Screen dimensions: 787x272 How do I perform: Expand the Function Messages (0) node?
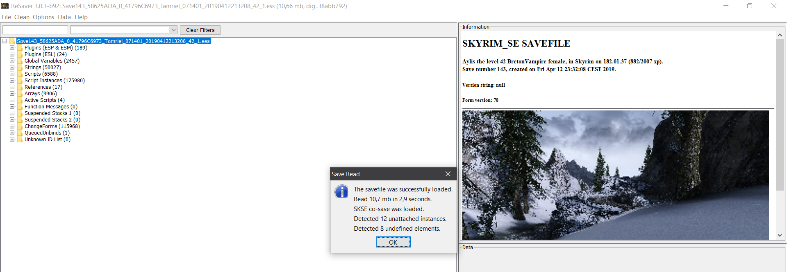point(12,106)
